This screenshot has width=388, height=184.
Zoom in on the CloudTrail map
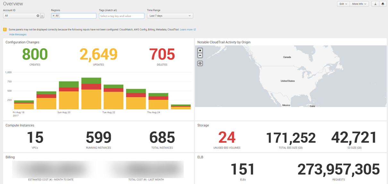pyautogui.click(x=200, y=51)
